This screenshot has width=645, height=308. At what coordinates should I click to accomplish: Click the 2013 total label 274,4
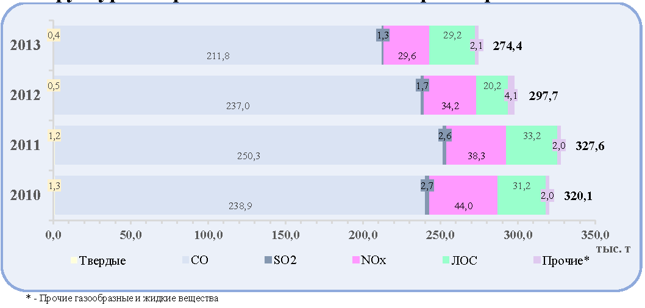click(508, 46)
